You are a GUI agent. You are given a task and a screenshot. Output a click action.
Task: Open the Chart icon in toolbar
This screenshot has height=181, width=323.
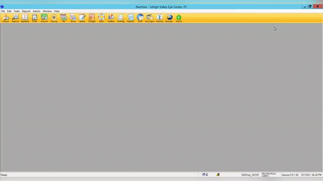pos(34,18)
